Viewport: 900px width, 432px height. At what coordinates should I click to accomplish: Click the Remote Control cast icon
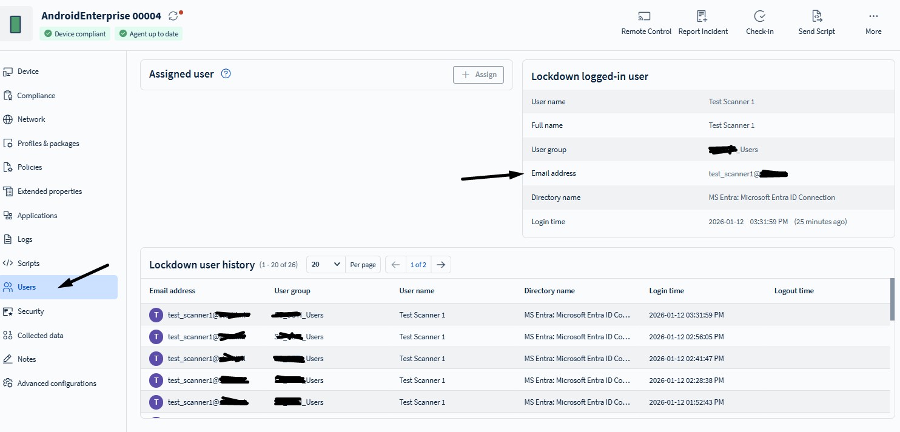644,16
